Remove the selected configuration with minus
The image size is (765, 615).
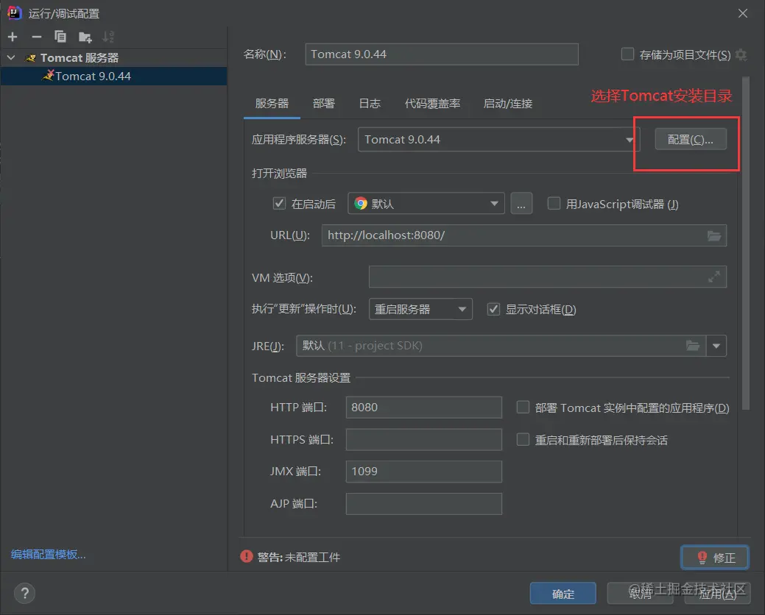click(x=37, y=37)
